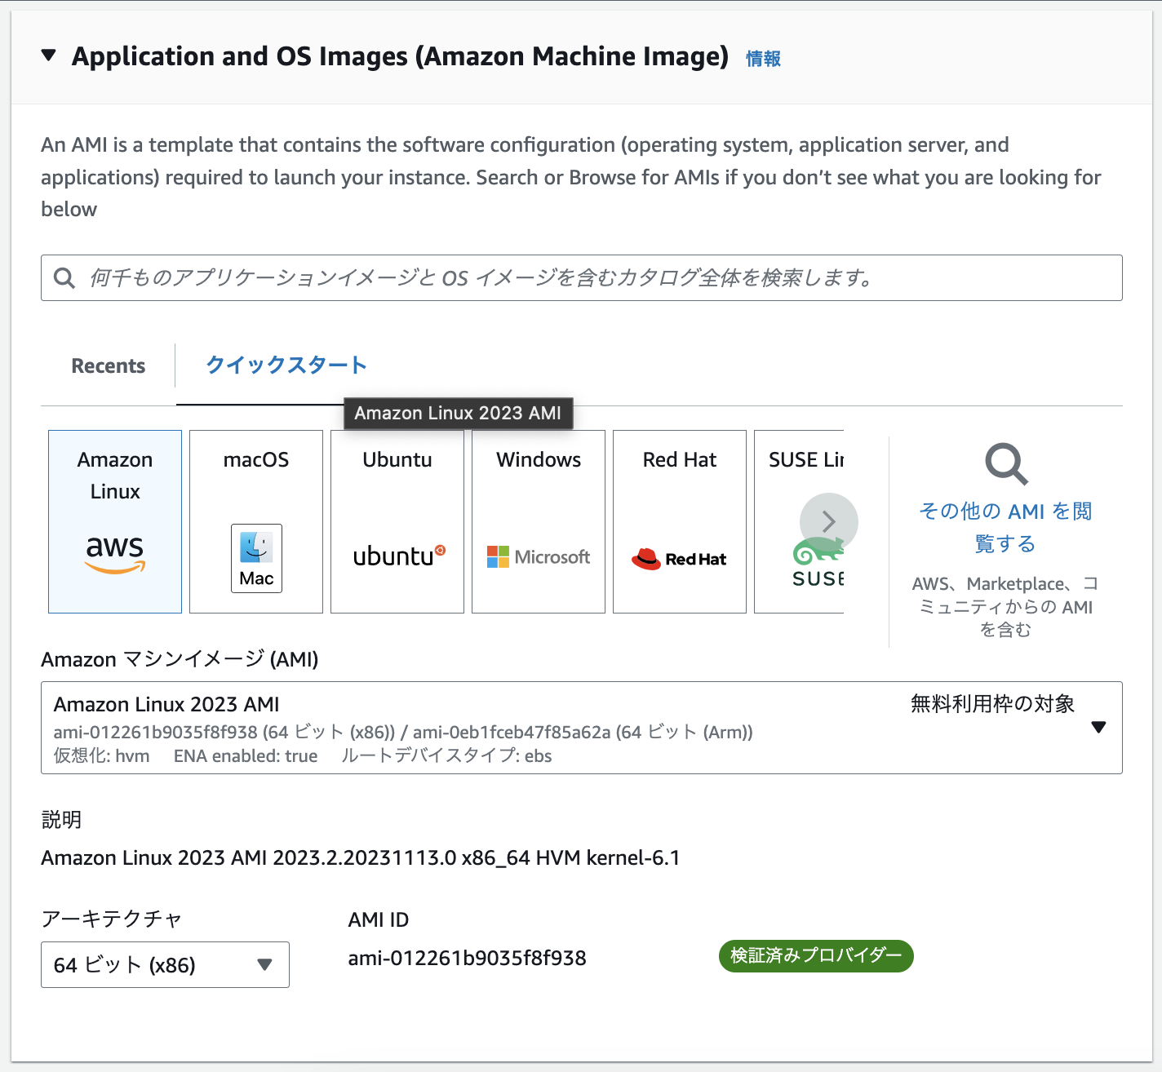Click the Microsoft logo

pyautogui.click(x=539, y=557)
